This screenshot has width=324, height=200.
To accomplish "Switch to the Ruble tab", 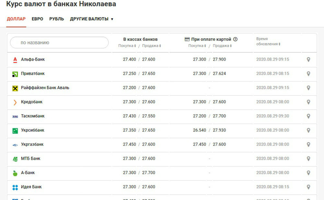I will point(56,19).
